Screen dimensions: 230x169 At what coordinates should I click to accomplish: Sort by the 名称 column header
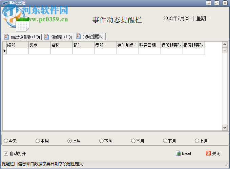pyautogui.click(x=62, y=45)
